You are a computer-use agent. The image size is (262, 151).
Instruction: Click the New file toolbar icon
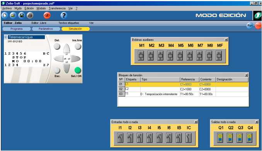5,15
